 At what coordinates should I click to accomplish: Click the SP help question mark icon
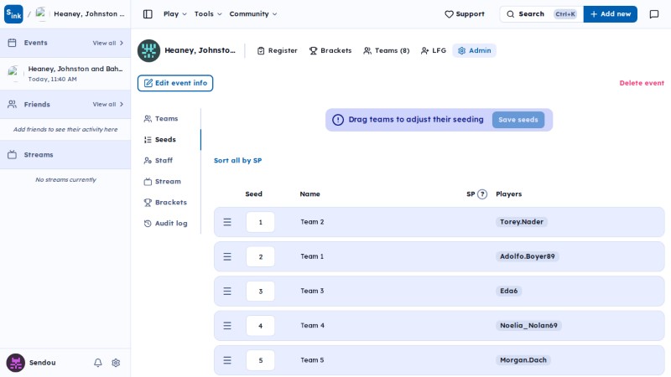tap(481, 194)
